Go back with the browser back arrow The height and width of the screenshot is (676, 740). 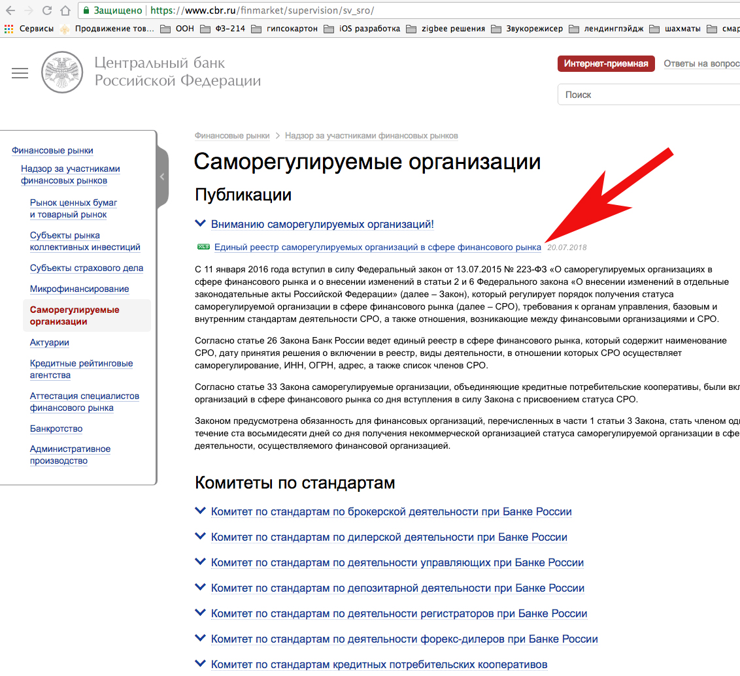tap(10, 10)
